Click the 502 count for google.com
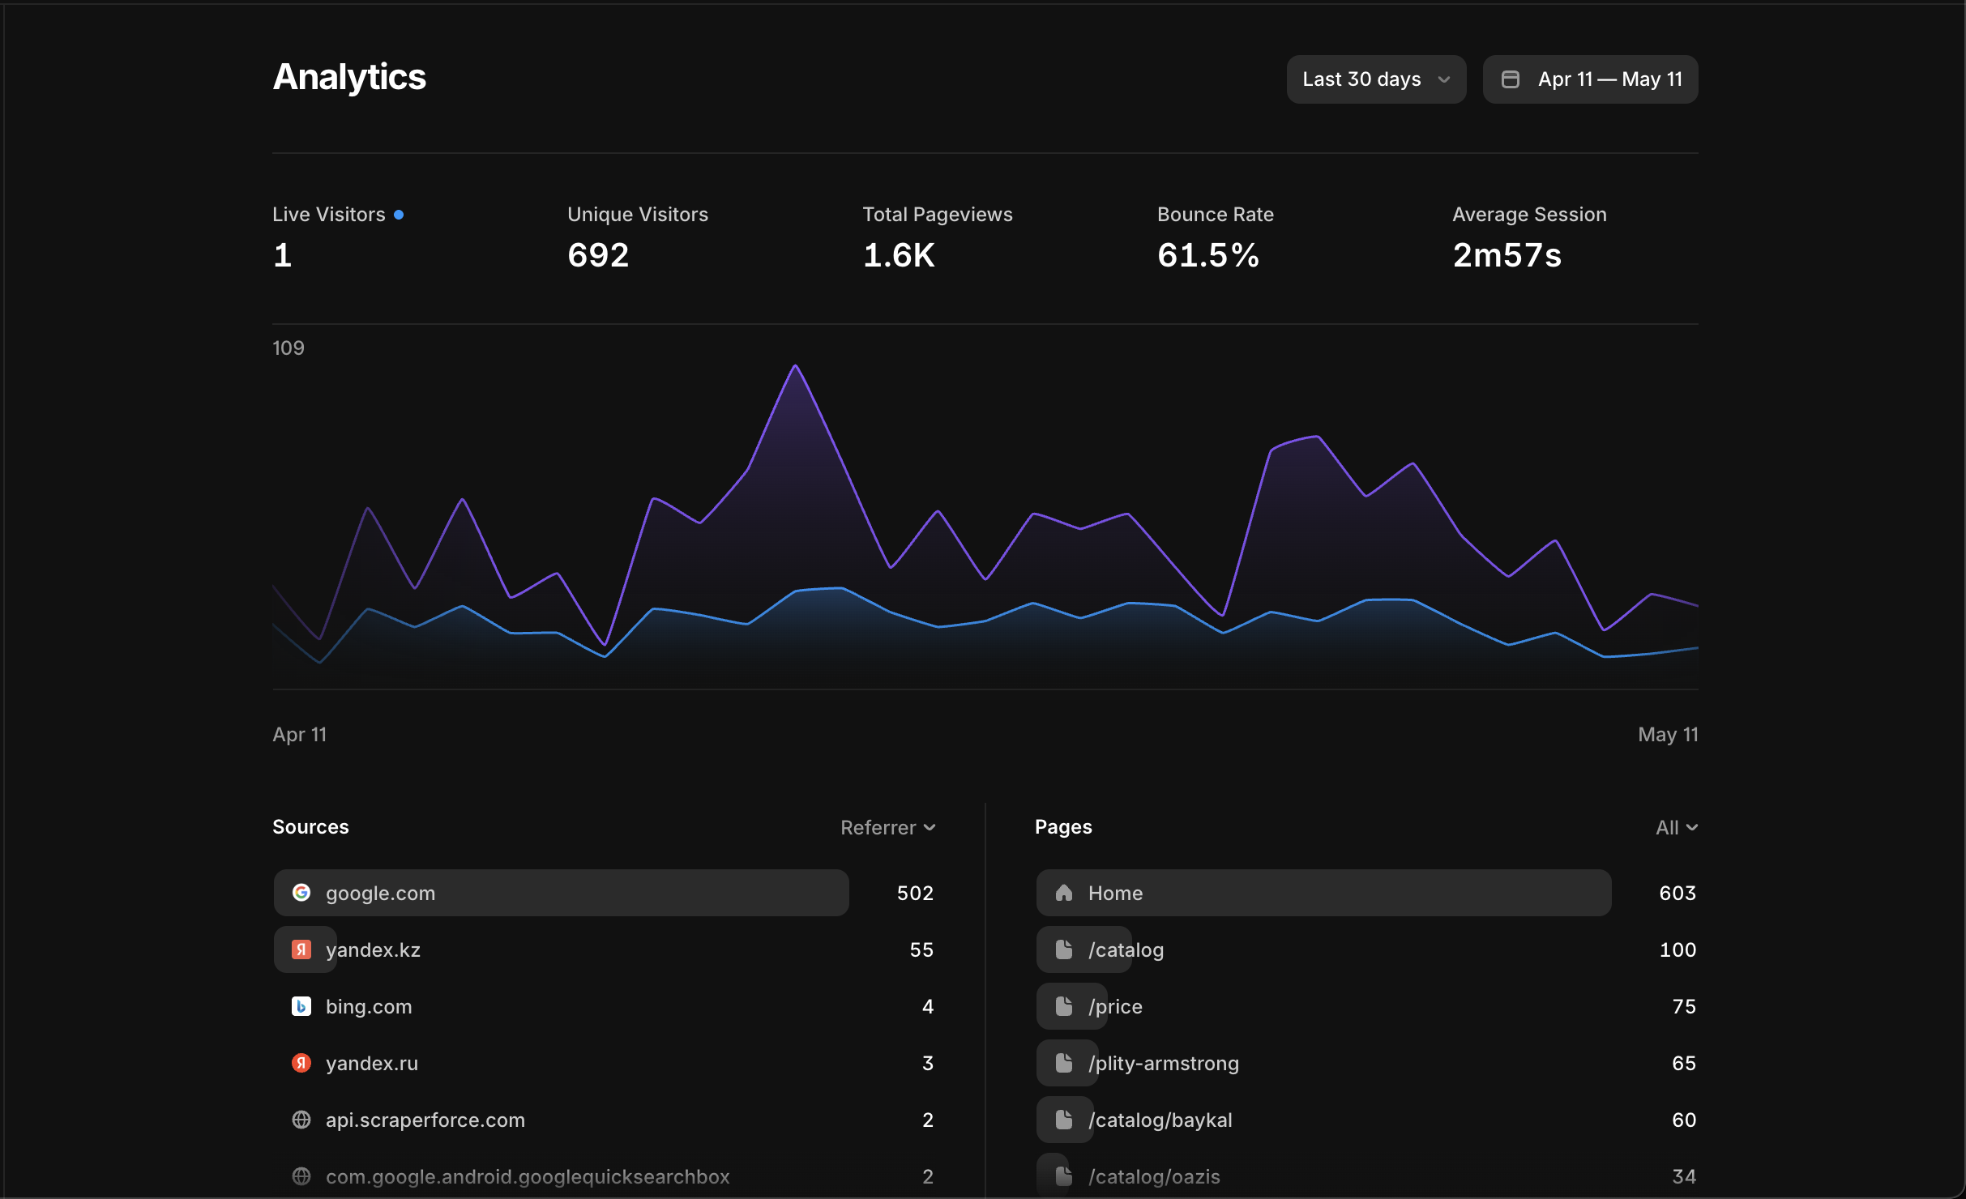 click(915, 893)
